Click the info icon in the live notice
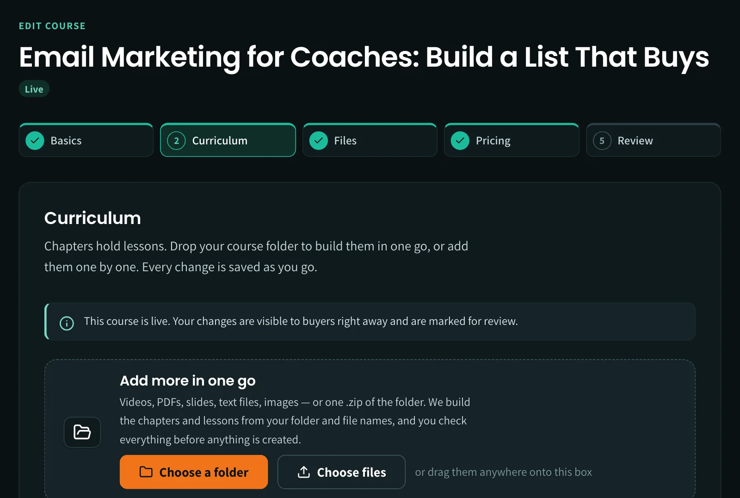This screenshot has width=740, height=498. (x=67, y=323)
